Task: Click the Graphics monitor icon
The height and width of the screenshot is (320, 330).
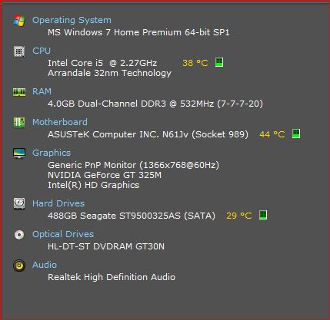Action: [19, 153]
